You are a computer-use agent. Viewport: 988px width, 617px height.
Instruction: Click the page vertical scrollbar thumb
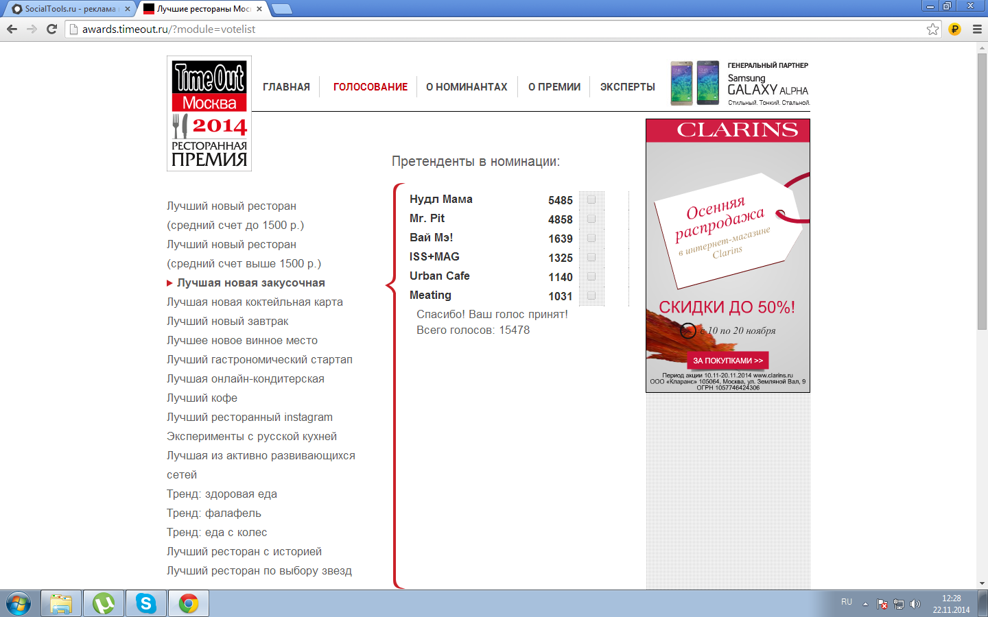pyautogui.click(x=982, y=192)
